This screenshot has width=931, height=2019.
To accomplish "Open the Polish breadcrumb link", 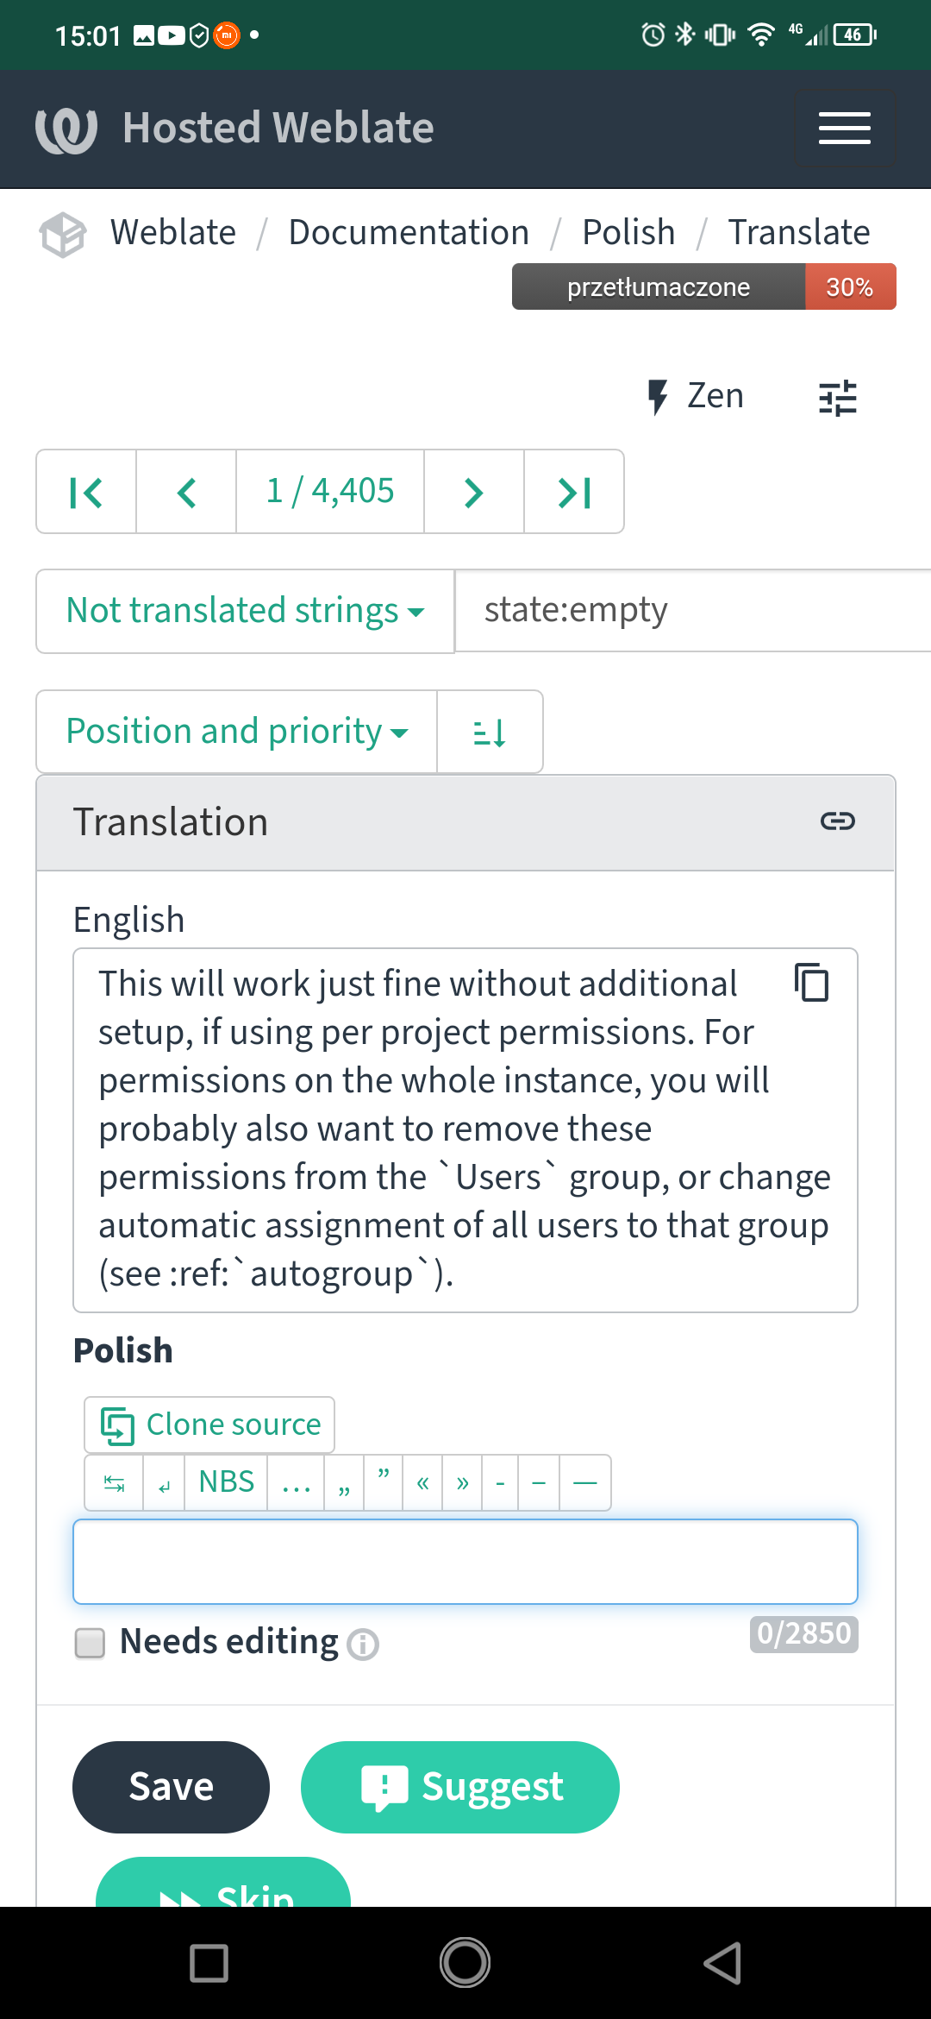I will (x=628, y=232).
